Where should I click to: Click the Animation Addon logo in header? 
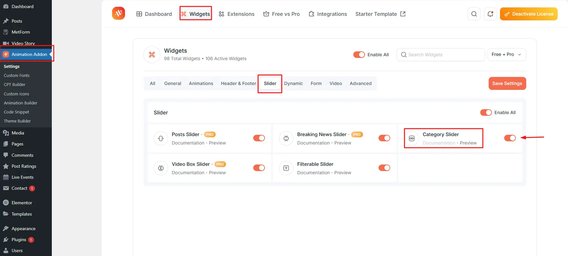(119, 13)
